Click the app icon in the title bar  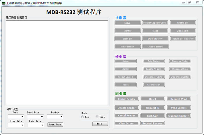(3, 3)
